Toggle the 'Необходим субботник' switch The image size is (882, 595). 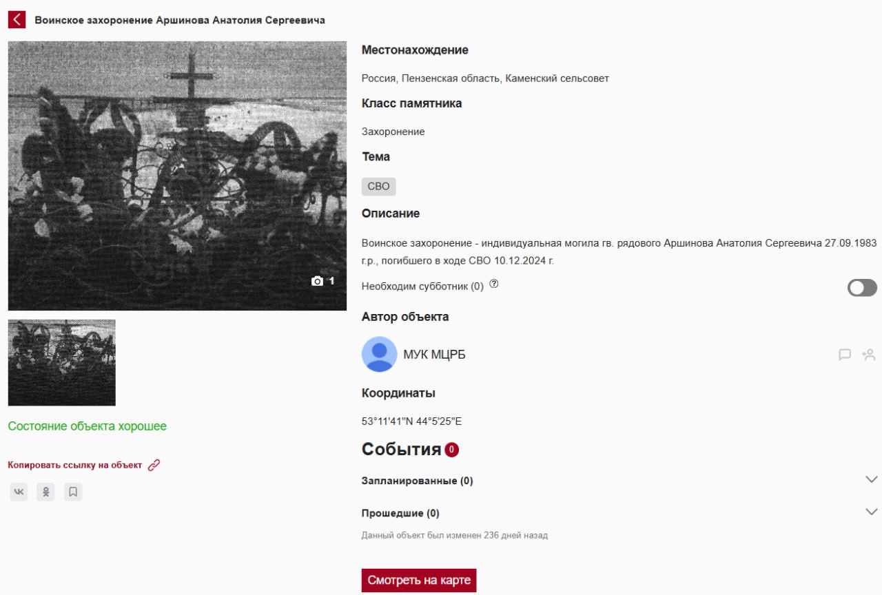pos(862,288)
